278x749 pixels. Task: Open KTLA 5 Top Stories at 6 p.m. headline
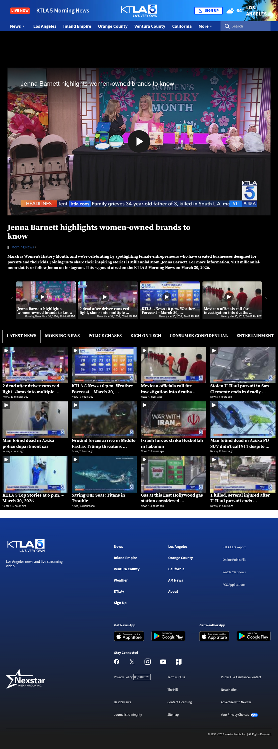[x=33, y=498]
